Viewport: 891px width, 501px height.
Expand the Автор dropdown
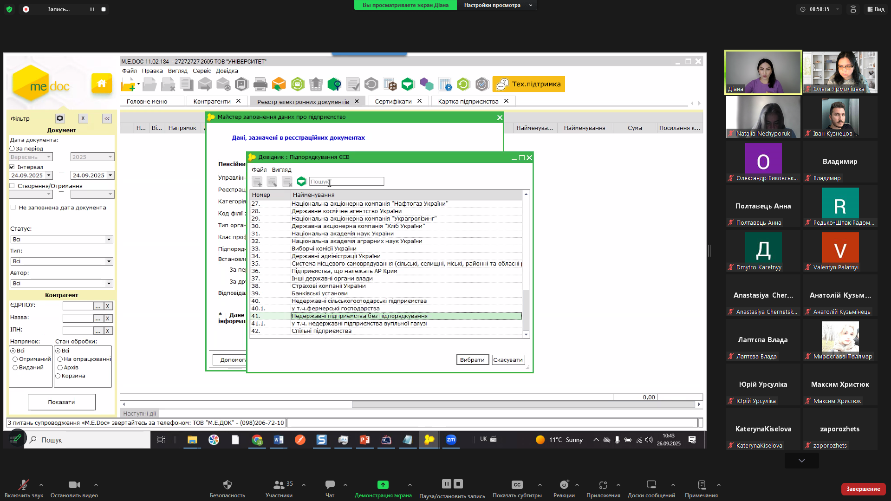[109, 283]
